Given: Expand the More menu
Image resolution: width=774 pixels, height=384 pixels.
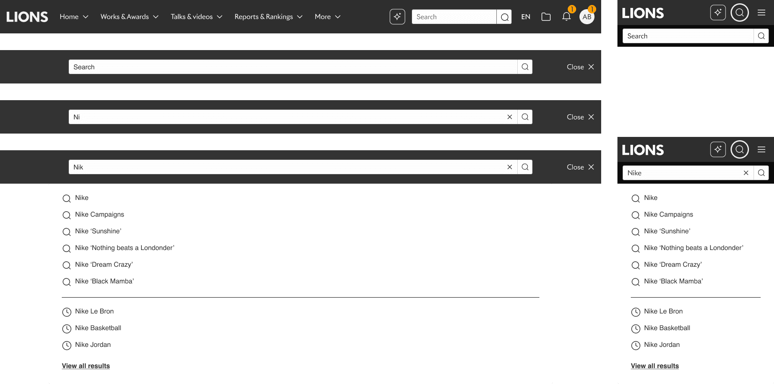Looking at the screenshot, I should point(328,17).
